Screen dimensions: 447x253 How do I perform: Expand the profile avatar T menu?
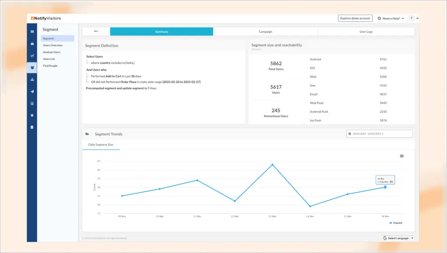tap(413, 18)
